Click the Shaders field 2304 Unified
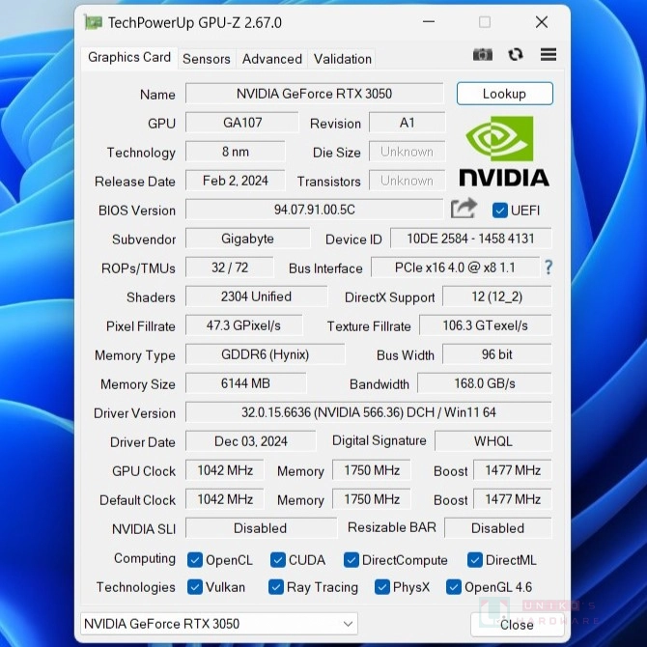This screenshot has height=647, width=647. point(256,296)
